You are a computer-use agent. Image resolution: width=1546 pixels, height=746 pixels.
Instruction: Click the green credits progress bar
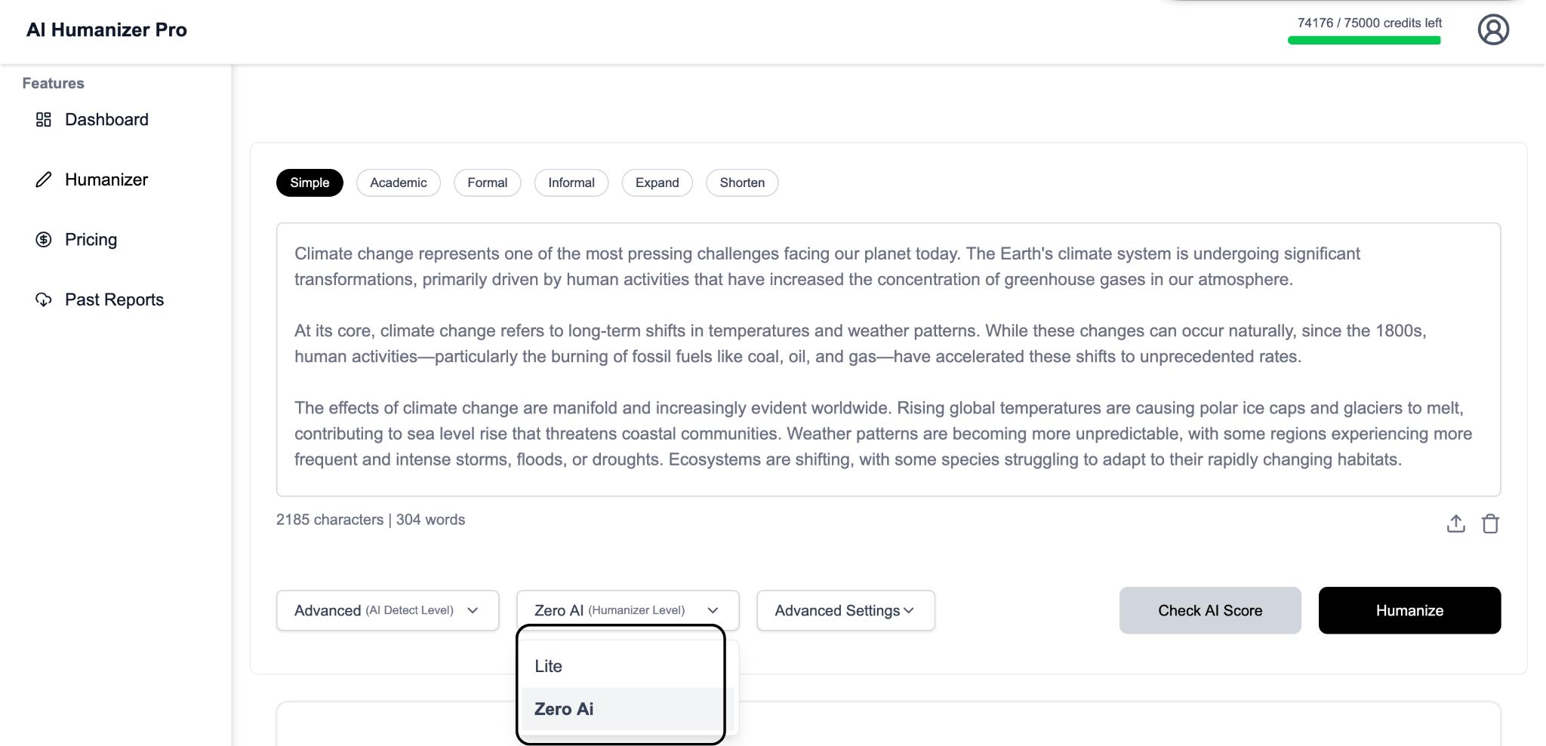(x=1363, y=41)
